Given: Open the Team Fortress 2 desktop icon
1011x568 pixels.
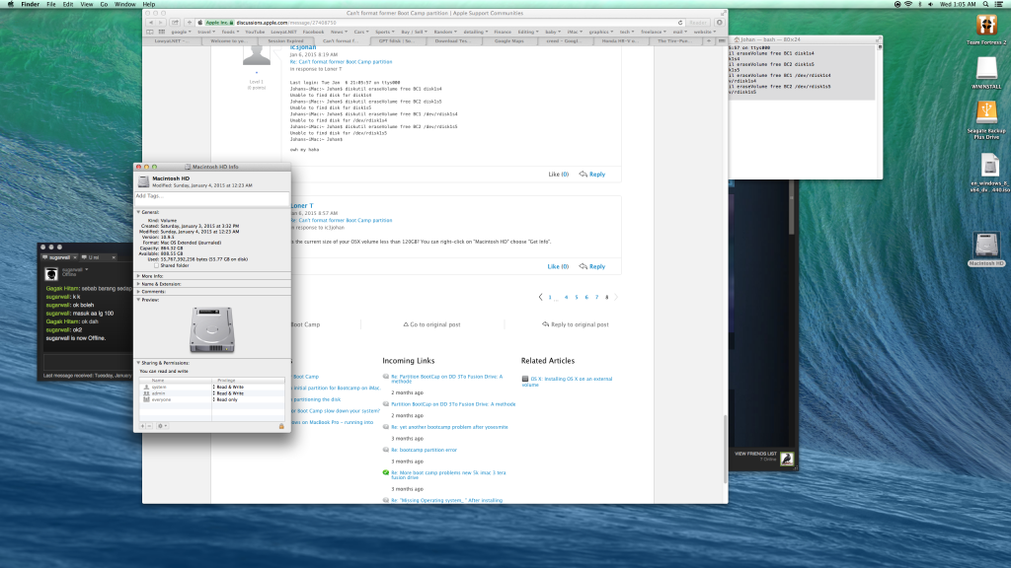Looking at the screenshot, I should [987, 27].
